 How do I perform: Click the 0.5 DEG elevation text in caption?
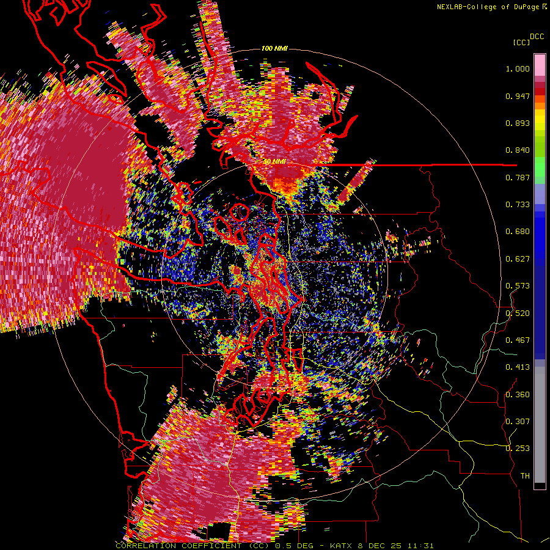[x=295, y=546]
